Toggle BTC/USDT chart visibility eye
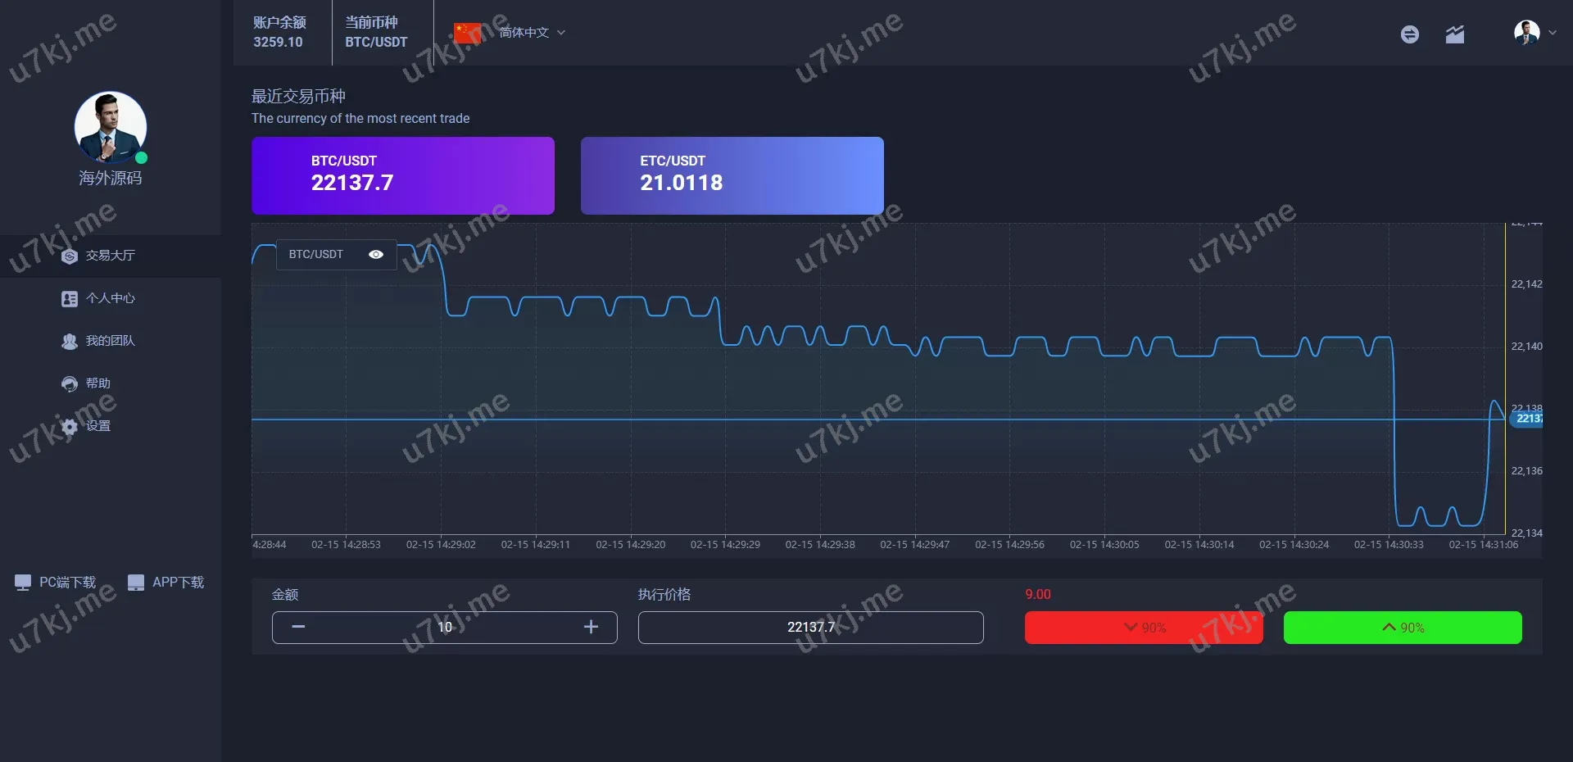The width and height of the screenshot is (1573, 762). pyautogui.click(x=376, y=255)
